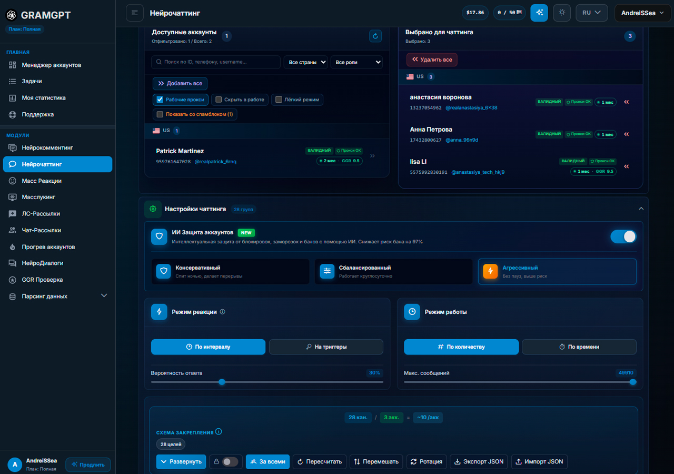Open Все роли roles dropdown

click(356, 62)
